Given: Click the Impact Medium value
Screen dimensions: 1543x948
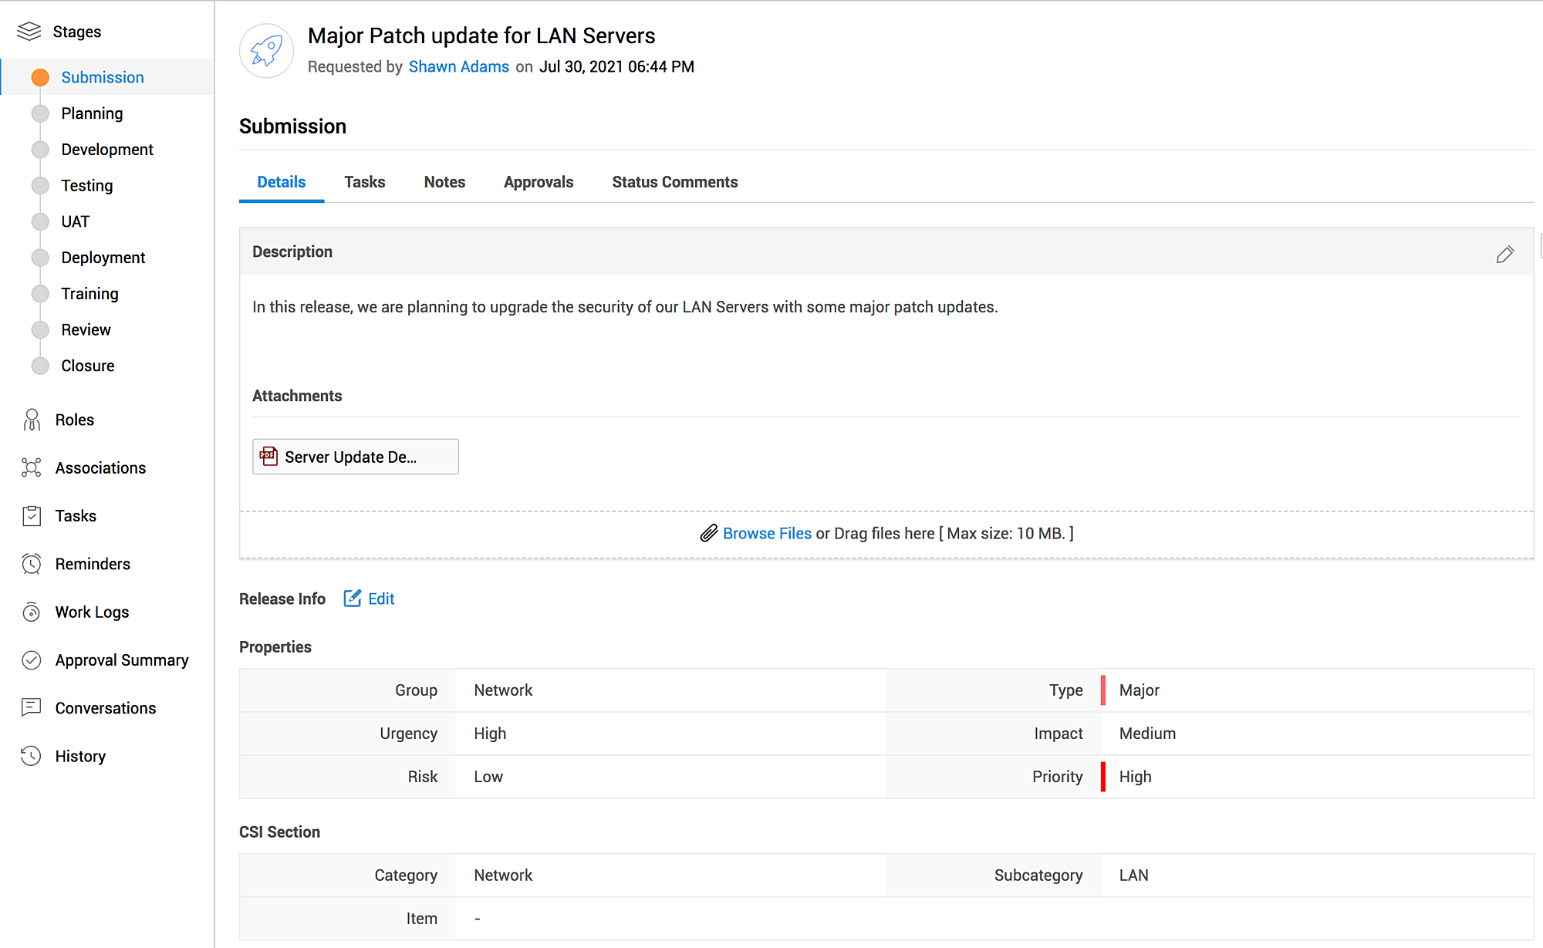Looking at the screenshot, I should pos(1148,734).
